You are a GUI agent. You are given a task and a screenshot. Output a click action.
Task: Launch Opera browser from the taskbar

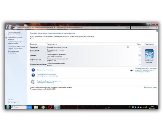point(50,107)
